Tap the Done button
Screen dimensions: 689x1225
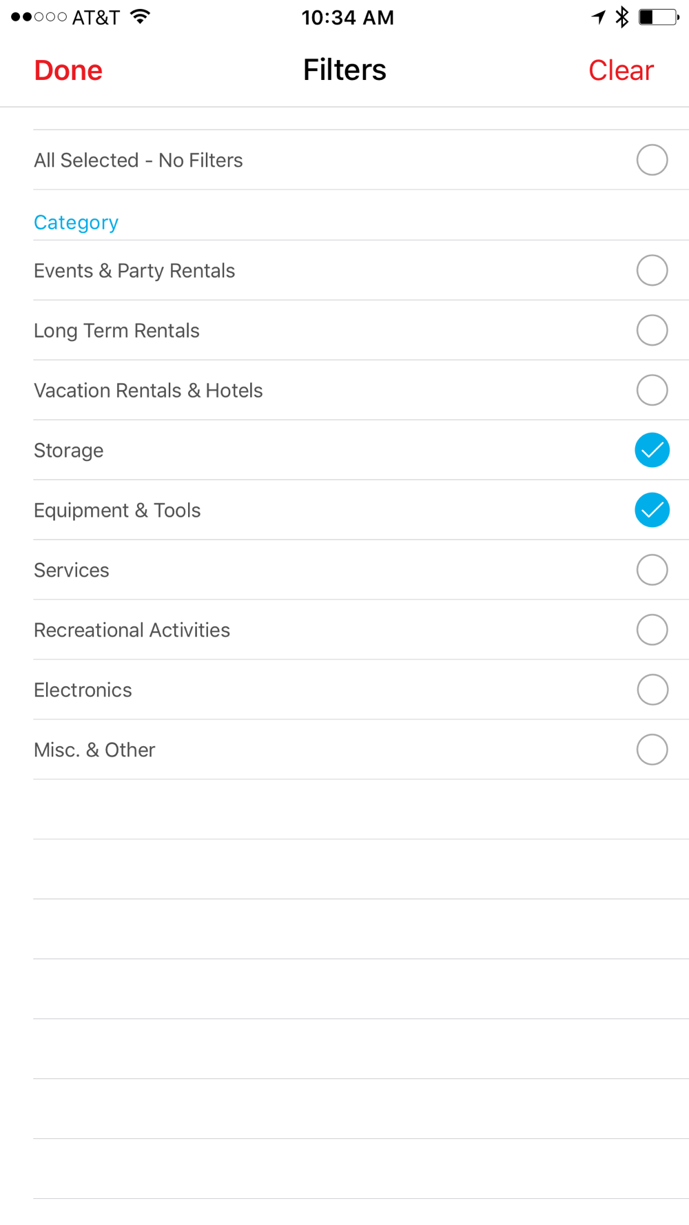68,70
